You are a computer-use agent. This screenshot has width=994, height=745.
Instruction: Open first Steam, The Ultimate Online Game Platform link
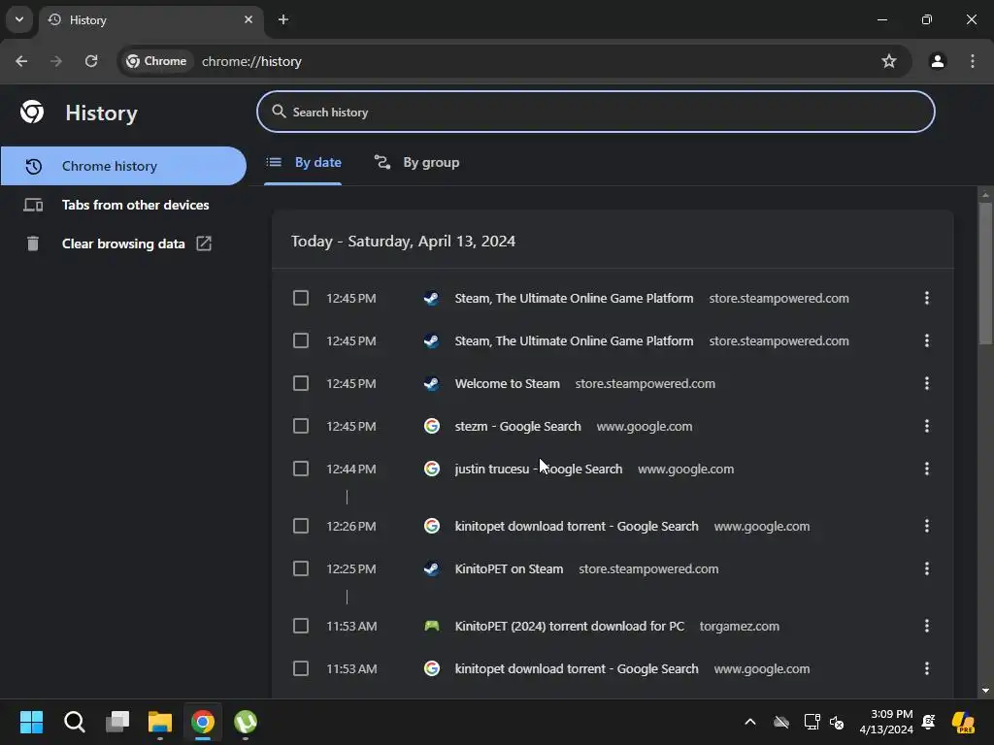pos(574,299)
